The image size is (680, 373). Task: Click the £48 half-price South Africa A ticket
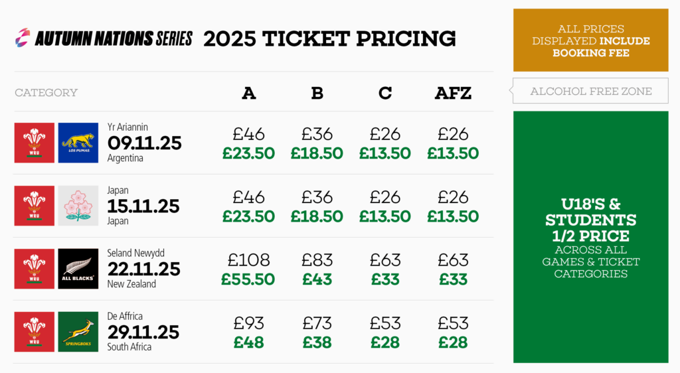[249, 342]
